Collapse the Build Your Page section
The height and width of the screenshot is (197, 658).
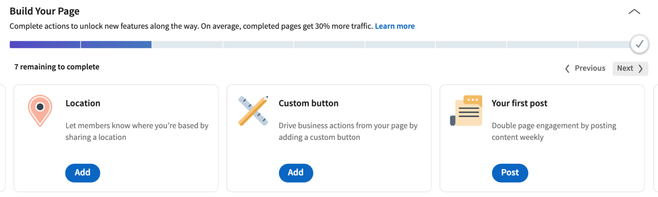click(634, 12)
